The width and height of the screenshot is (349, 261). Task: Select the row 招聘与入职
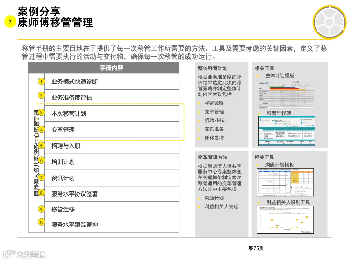click(112, 146)
